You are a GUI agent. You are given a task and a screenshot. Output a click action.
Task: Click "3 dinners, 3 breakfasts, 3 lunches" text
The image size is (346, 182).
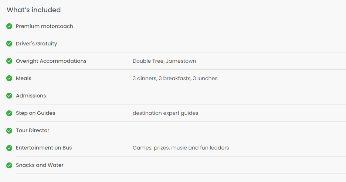click(x=175, y=78)
